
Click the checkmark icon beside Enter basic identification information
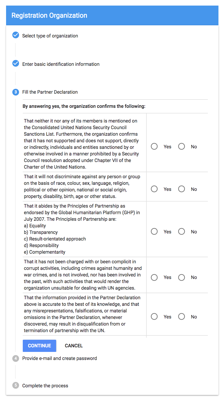click(16, 63)
